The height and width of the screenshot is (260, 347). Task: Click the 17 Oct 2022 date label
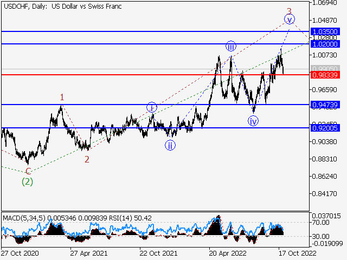pyautogui.click(x=297, y=253)
